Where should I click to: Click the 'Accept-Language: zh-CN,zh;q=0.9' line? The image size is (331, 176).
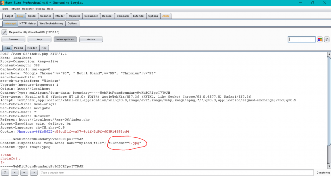click(33, 128)
